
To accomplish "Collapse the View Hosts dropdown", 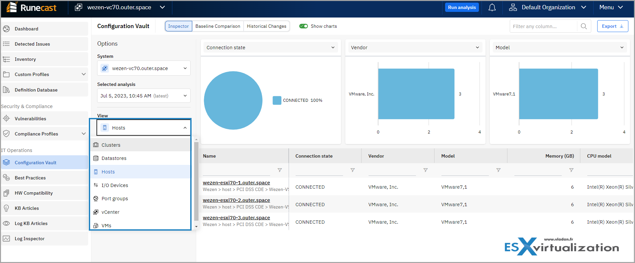I will pos(144,128).
